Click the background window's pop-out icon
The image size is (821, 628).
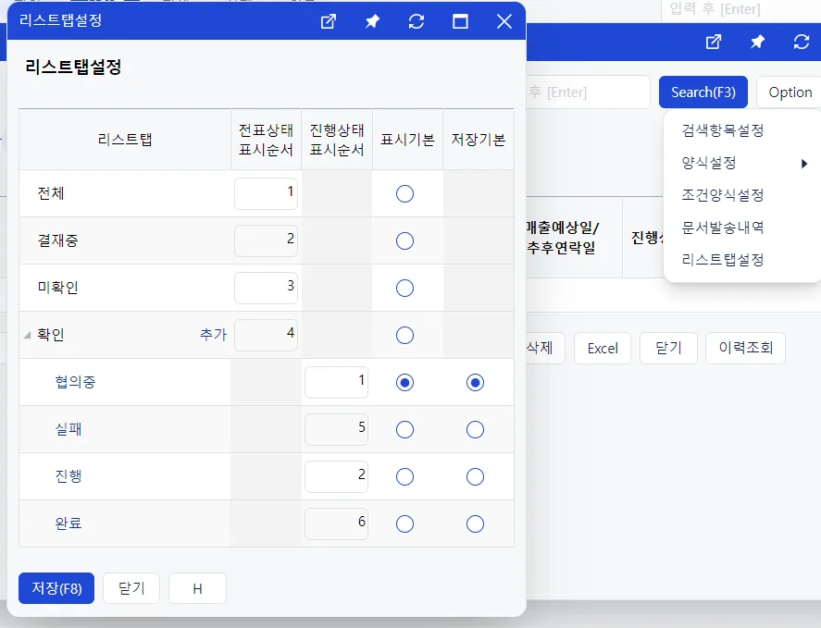tap(713, 42)
